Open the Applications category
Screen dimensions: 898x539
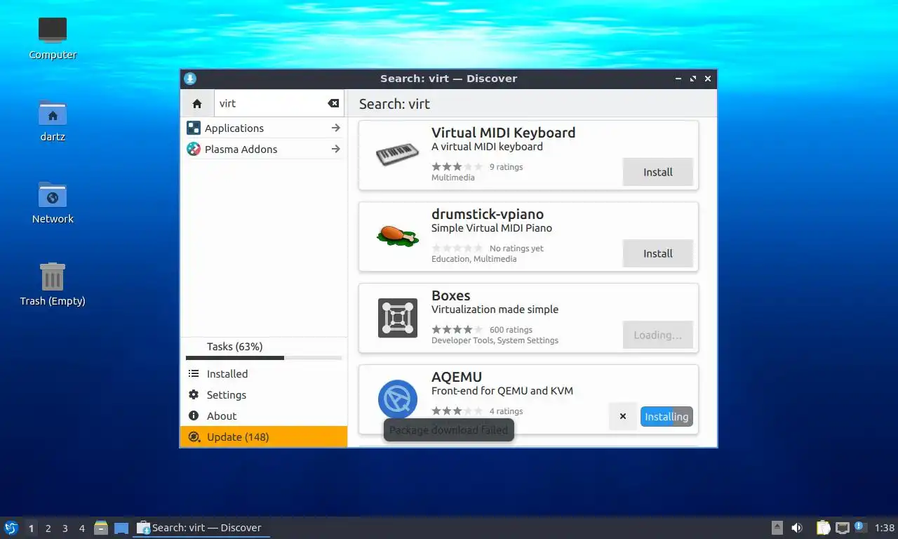264,128
